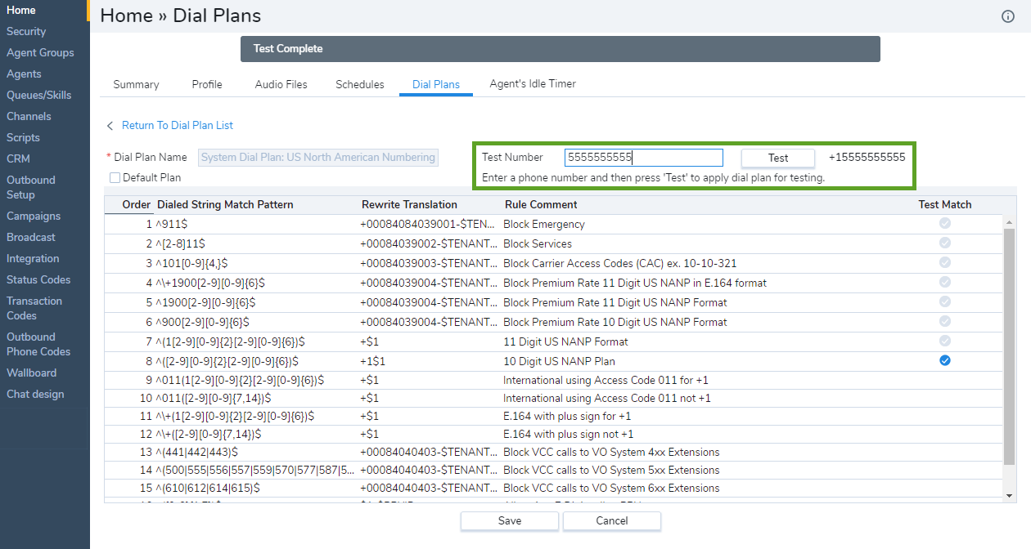1031x549 pixels.
Task: Open the Audio Files tab
Action: point(281,84)
